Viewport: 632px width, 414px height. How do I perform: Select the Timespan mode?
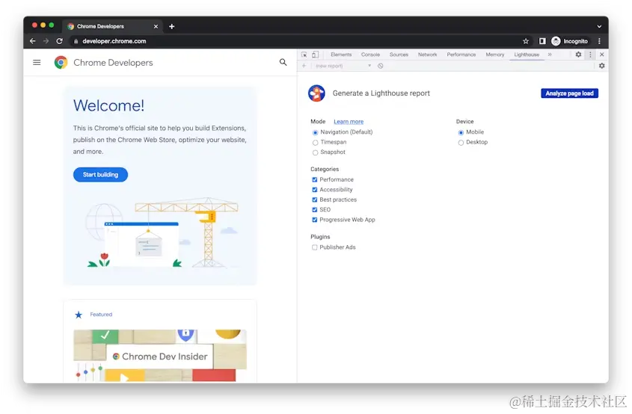click(315, 143)
